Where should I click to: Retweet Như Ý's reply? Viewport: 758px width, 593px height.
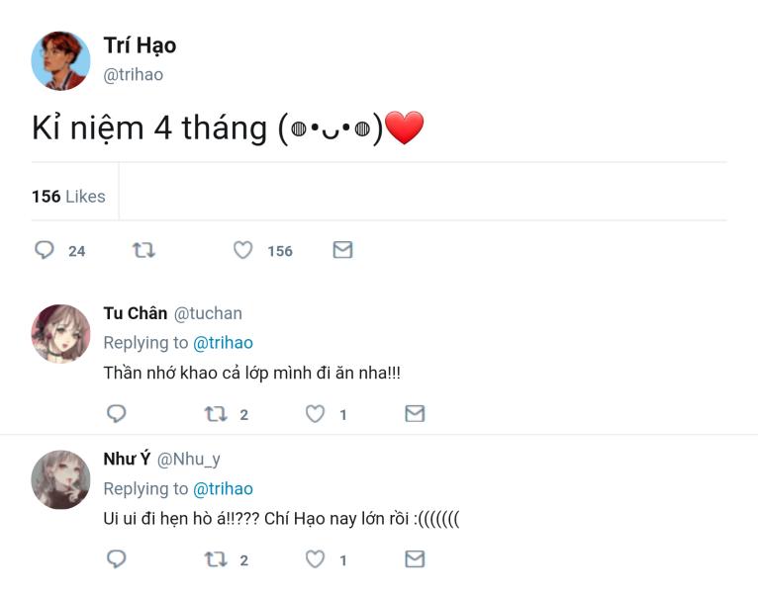click(x=216, y=559)
